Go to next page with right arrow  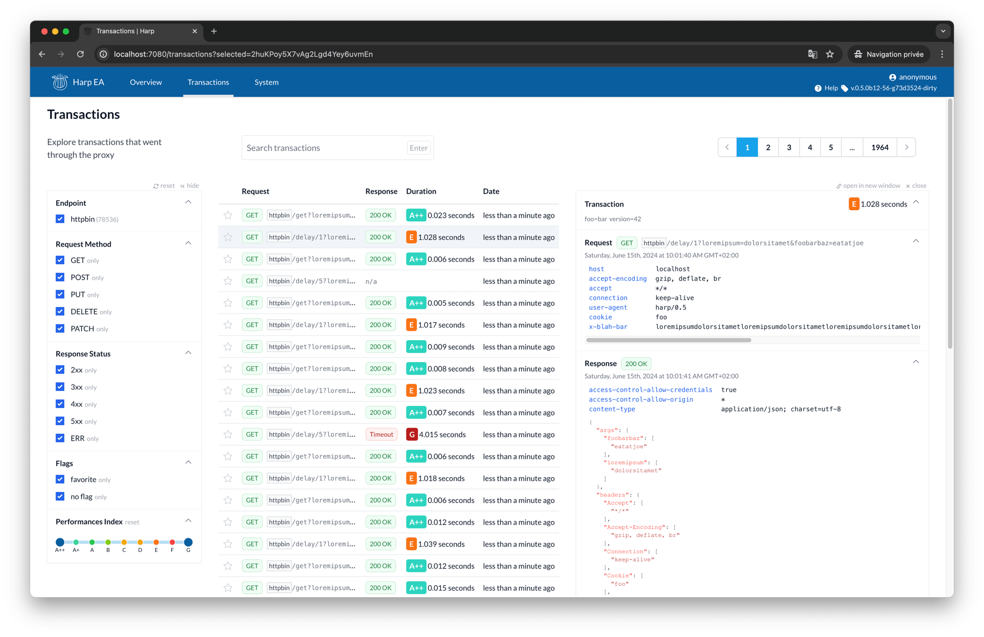pyautogui.click(x=906, y=147)
